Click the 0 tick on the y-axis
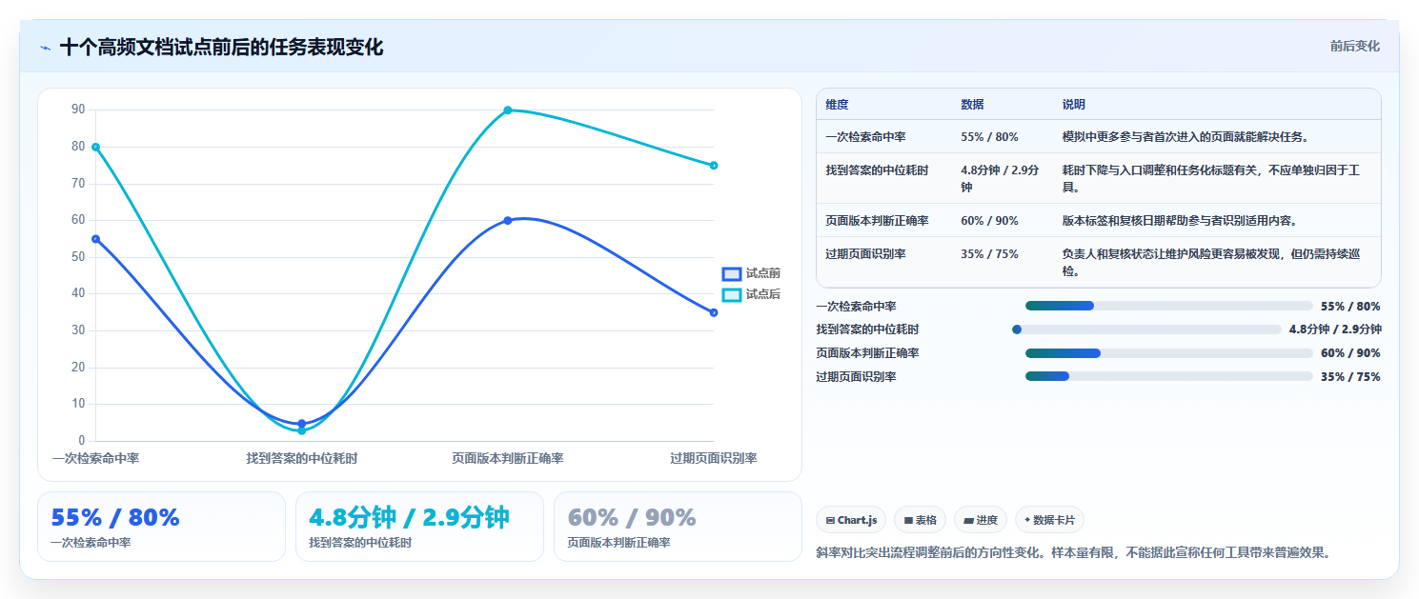This screenshot has width=1419, height=599. (81, 441)
